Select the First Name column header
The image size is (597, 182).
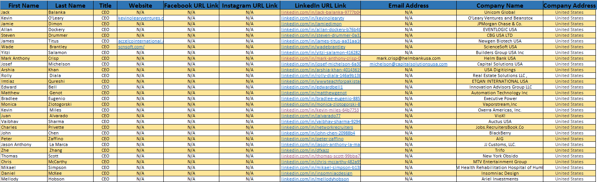coord(24,5)
